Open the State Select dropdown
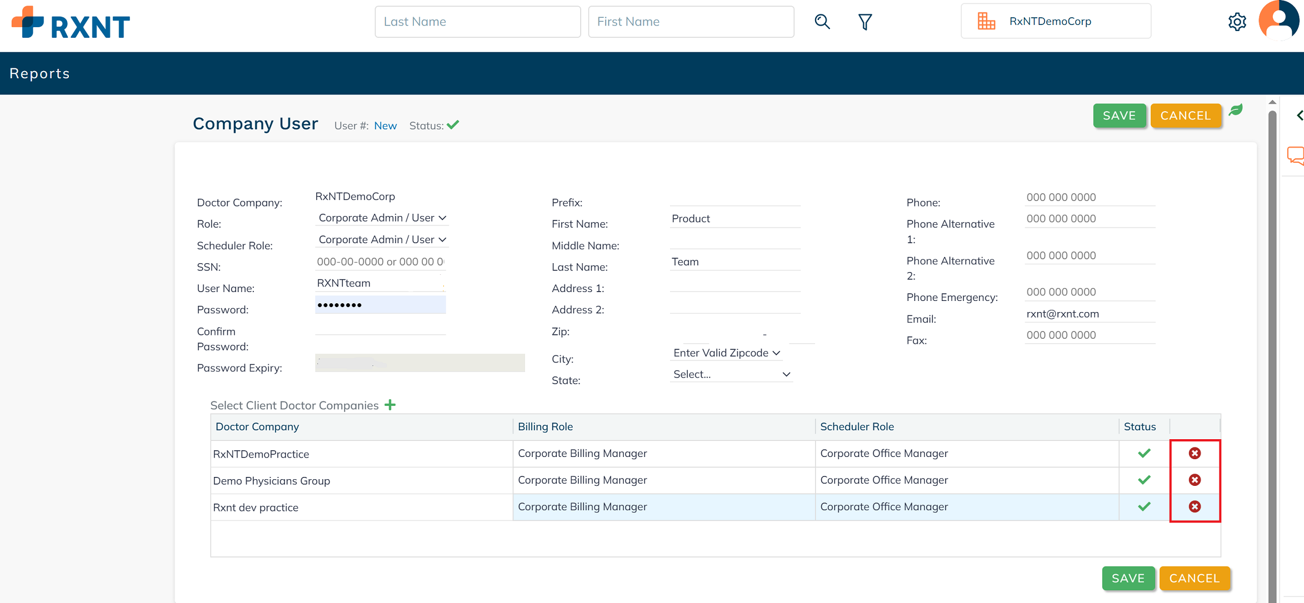Screen dimensions: 1304x603 pyautogui.click(x=731, y=374)
